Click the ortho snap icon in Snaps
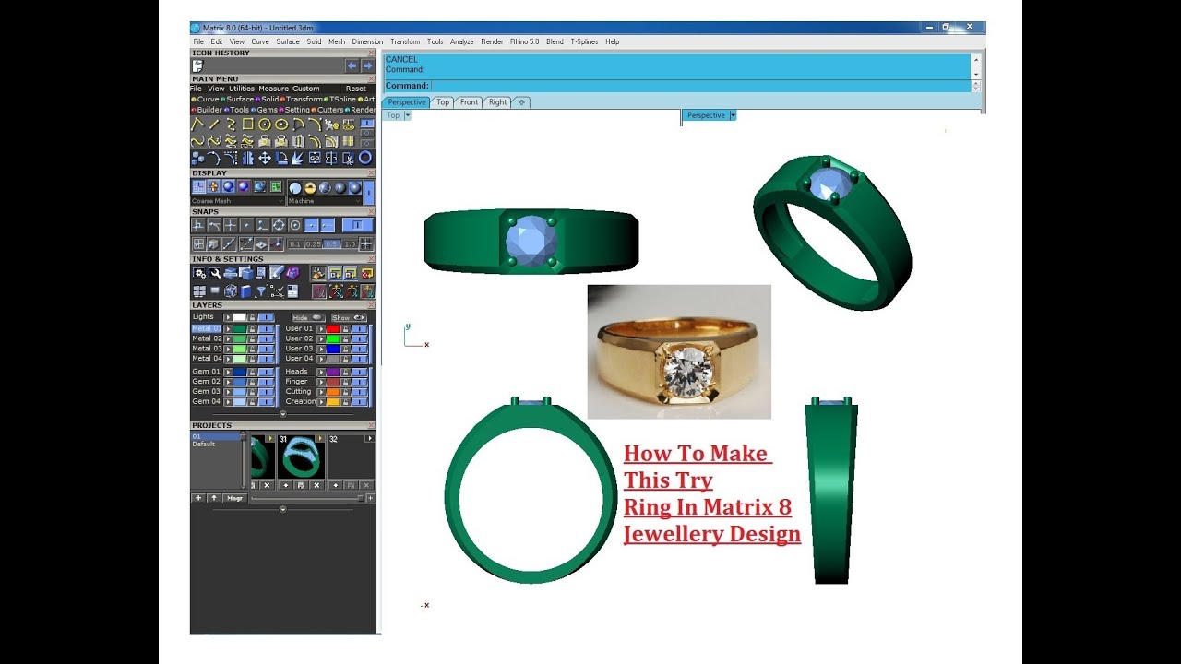1181x664 pixels. coord(198,225)
